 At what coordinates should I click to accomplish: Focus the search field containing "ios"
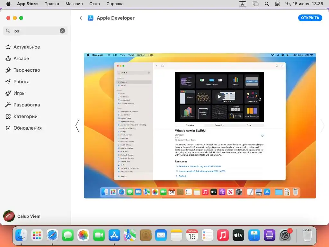pyautogui.click(x=35, y=31)
